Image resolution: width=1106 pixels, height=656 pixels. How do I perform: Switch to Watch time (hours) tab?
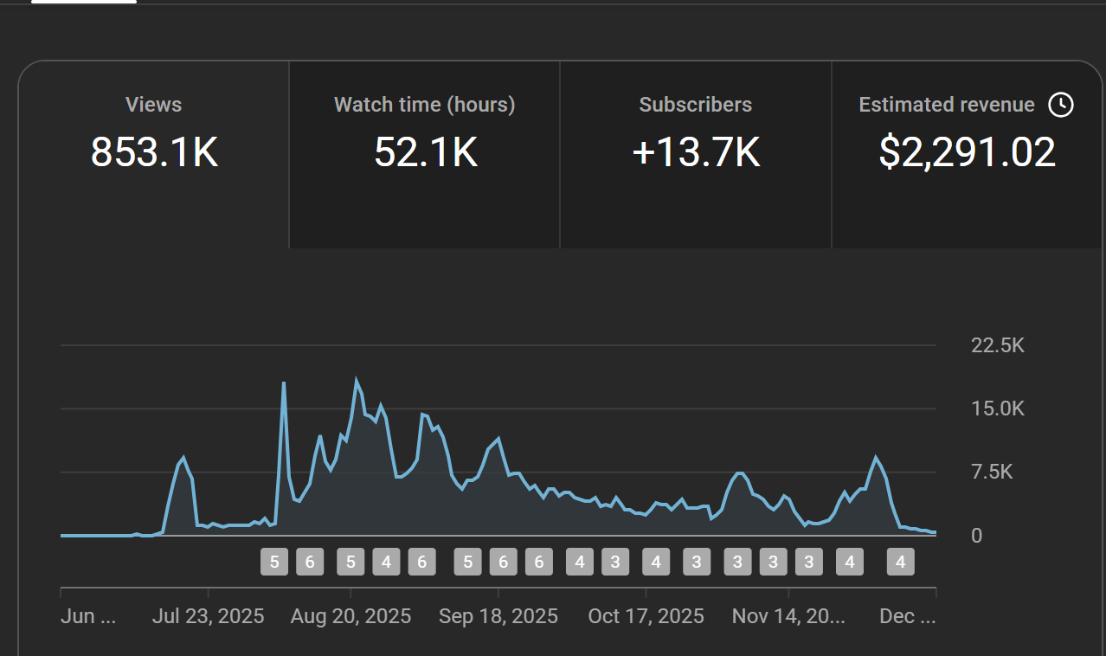tap(425, 154)
